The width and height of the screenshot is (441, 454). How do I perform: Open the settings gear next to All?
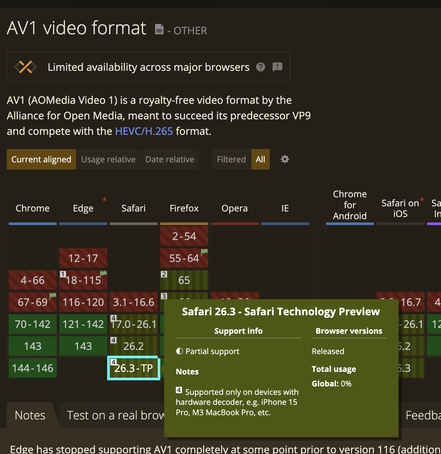(285, 159)
